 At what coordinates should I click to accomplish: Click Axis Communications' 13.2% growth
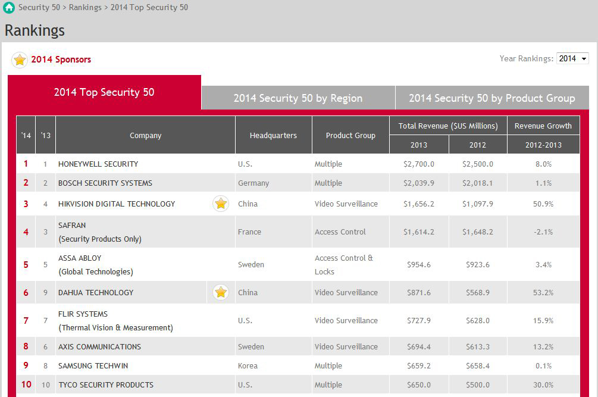point(543,346)
